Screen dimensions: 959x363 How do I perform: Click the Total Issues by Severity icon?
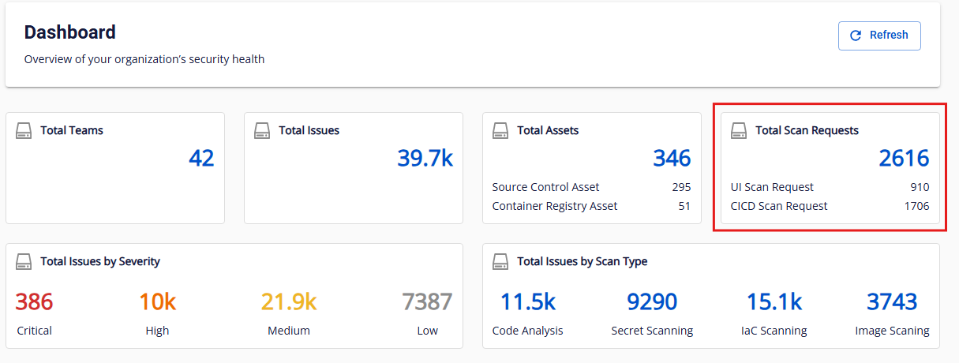click(x=24, y=261)
